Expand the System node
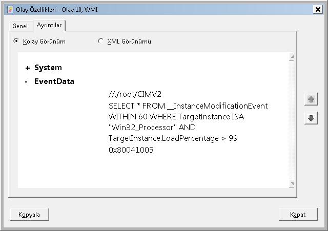 (27, 68)
